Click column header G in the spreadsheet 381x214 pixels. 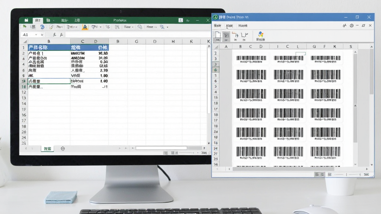tap(137, 42)
